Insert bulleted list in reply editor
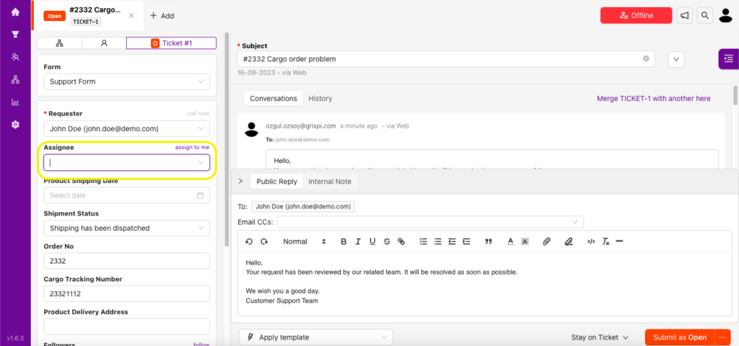The height and width of the screenshot is (346, 739). (437, 241)
